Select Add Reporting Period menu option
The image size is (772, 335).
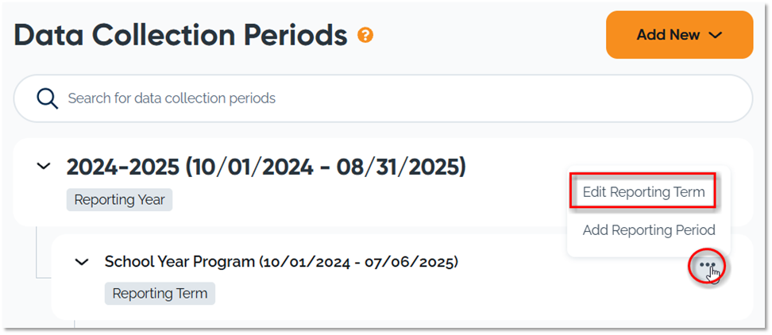[649, 230]
